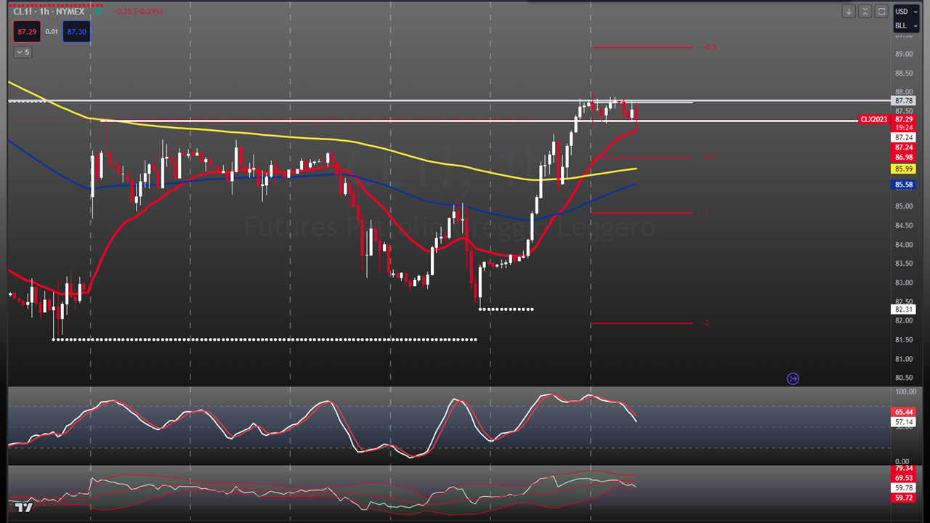Click the CLX2023 contract label
The width and height of the screenshot is (930, 523).
tap(874, 119)
